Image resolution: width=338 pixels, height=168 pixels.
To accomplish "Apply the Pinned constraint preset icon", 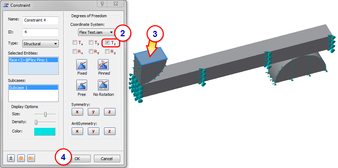I will click(103, 65).
